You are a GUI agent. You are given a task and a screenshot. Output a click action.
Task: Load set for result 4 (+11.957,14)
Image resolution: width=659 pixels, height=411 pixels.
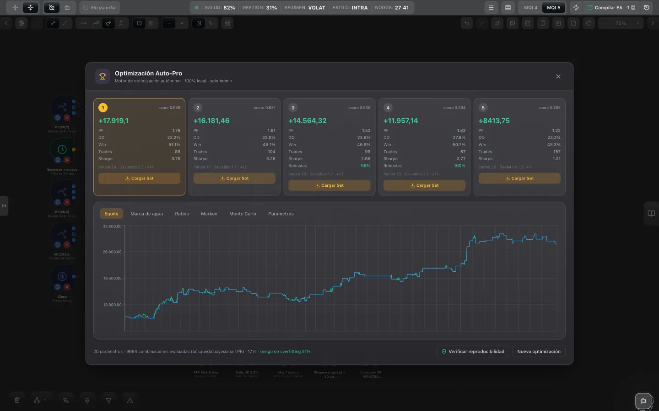(x=424, y=185)
